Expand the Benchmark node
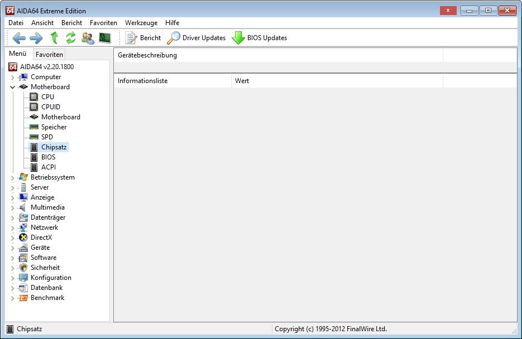Image resolution: width=522 pixels, height=339 pixels. point(12,298)
